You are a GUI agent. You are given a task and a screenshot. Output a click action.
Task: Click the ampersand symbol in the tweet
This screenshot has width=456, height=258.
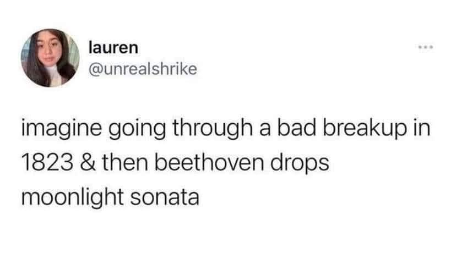pos(88,163)
